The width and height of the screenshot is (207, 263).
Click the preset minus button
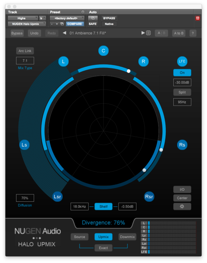[52, 24]
